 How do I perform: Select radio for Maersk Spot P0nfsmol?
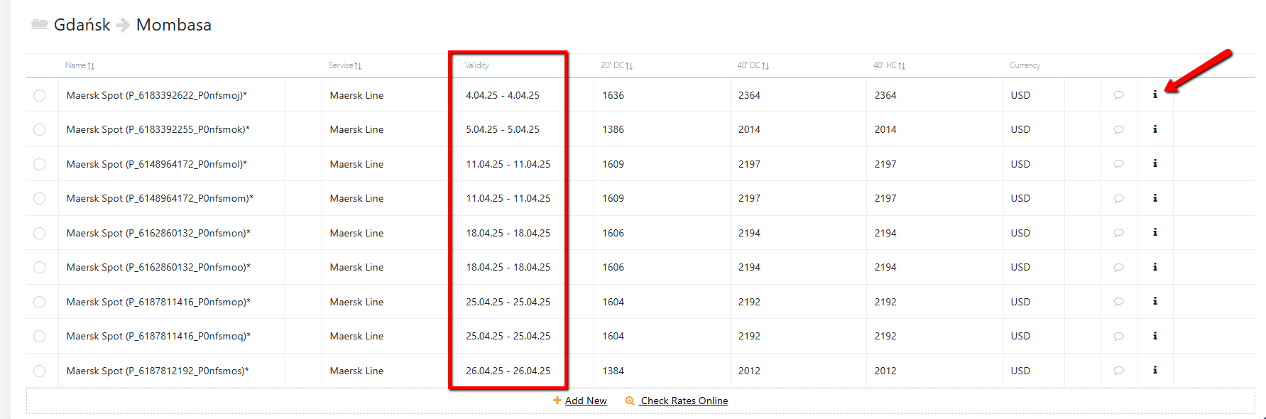[39, 164]
